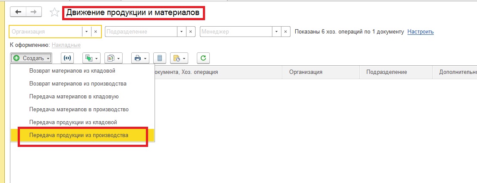Choose Возврат материалов из кладовой

click(72, 70)
